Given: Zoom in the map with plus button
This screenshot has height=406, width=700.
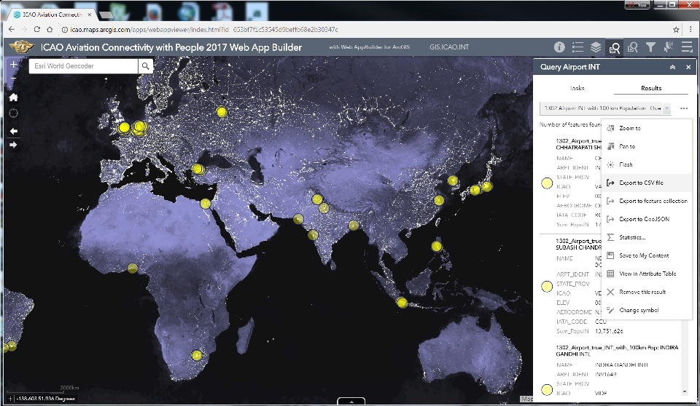Looking at the screenshot, I should tap(13, 65).
